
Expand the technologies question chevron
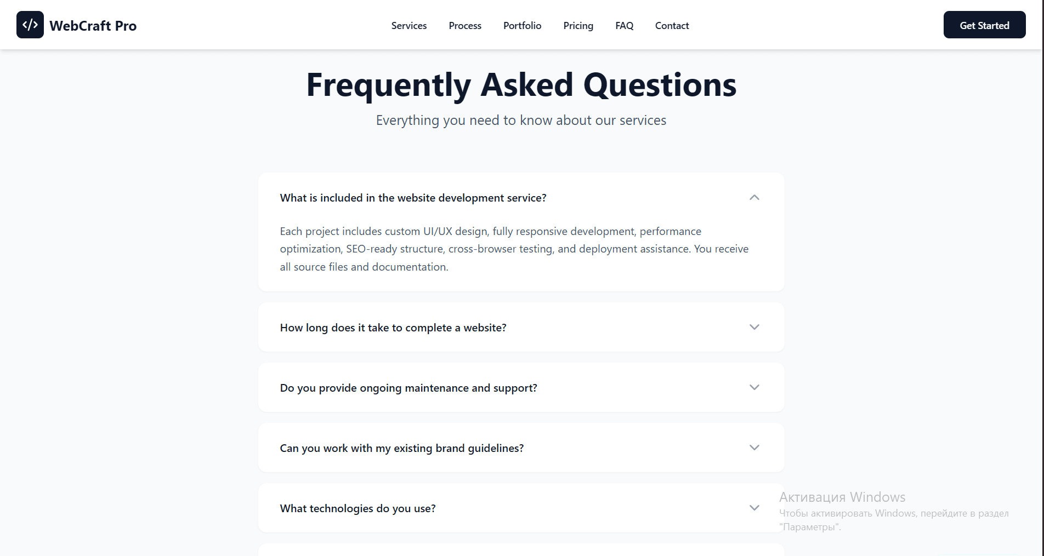coord(754,508)
